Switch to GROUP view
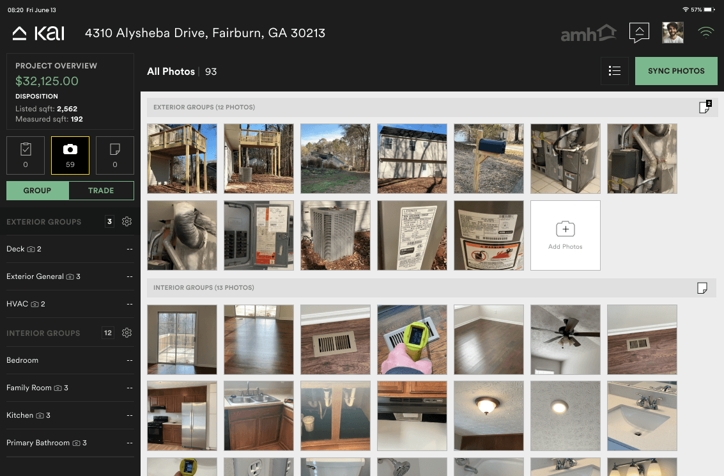Viewport: 724px width, 476px height. 38,191
